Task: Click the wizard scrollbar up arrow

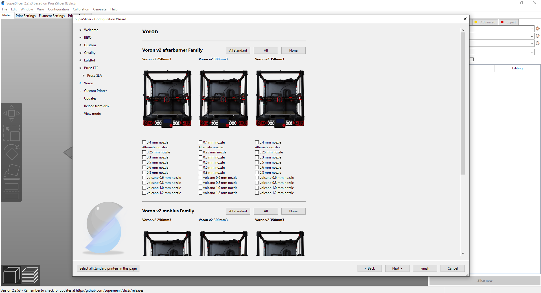Action: [x=463, y=30]
